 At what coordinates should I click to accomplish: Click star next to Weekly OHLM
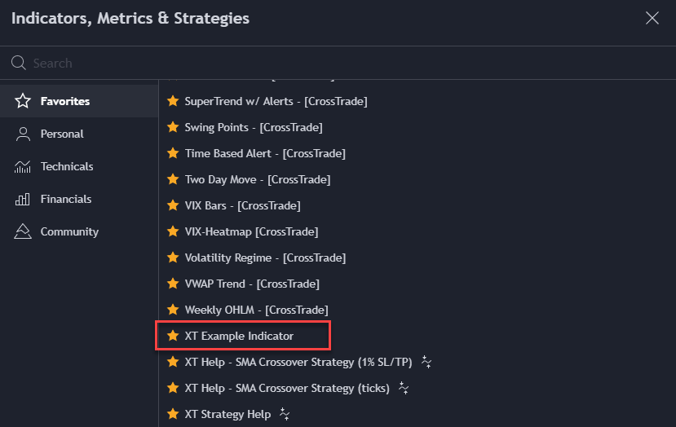(x=173, y=310)
